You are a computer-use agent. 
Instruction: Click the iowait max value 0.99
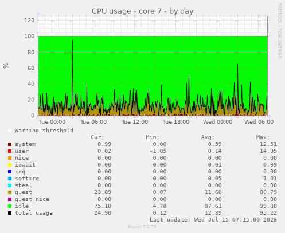click(x=270, y=165)
